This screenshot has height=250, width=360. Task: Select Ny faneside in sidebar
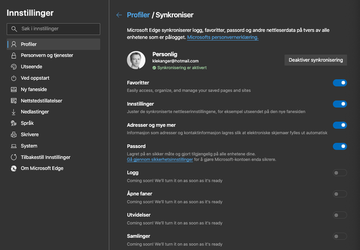tap(53, 89)
